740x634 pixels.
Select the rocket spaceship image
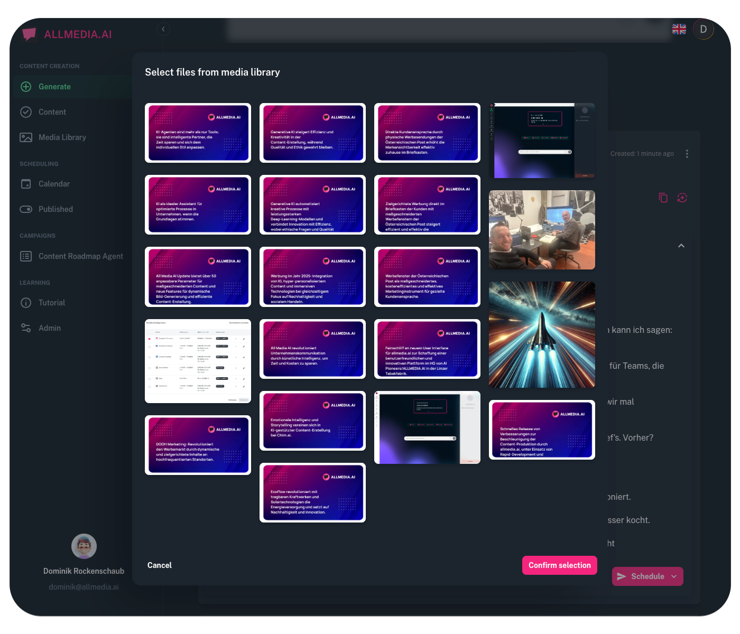542,334
